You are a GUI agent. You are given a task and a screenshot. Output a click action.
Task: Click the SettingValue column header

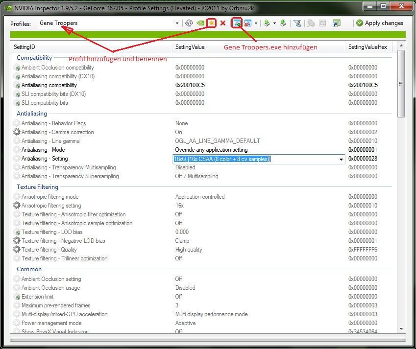click(x=258, y=47)
